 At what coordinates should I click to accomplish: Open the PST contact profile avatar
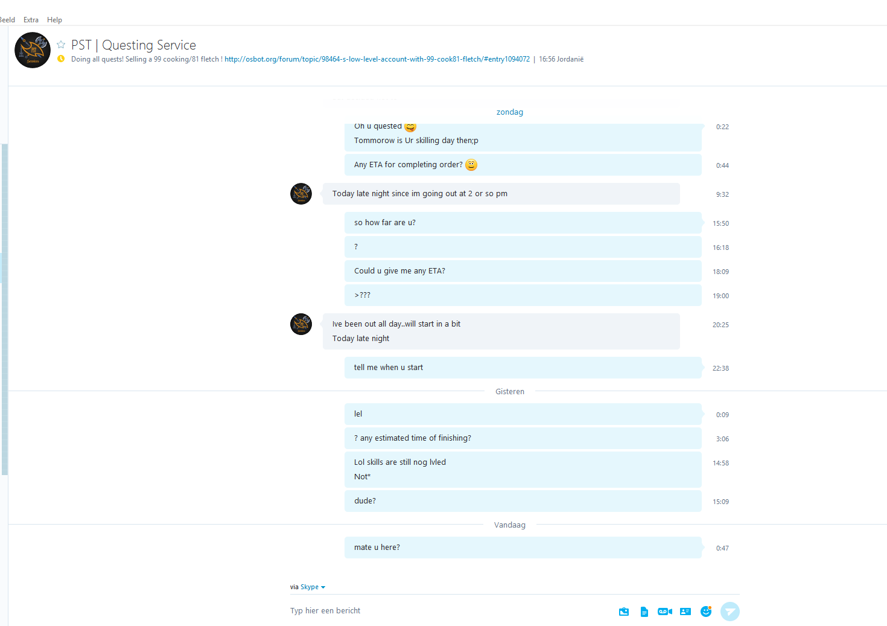click(33, 50)
